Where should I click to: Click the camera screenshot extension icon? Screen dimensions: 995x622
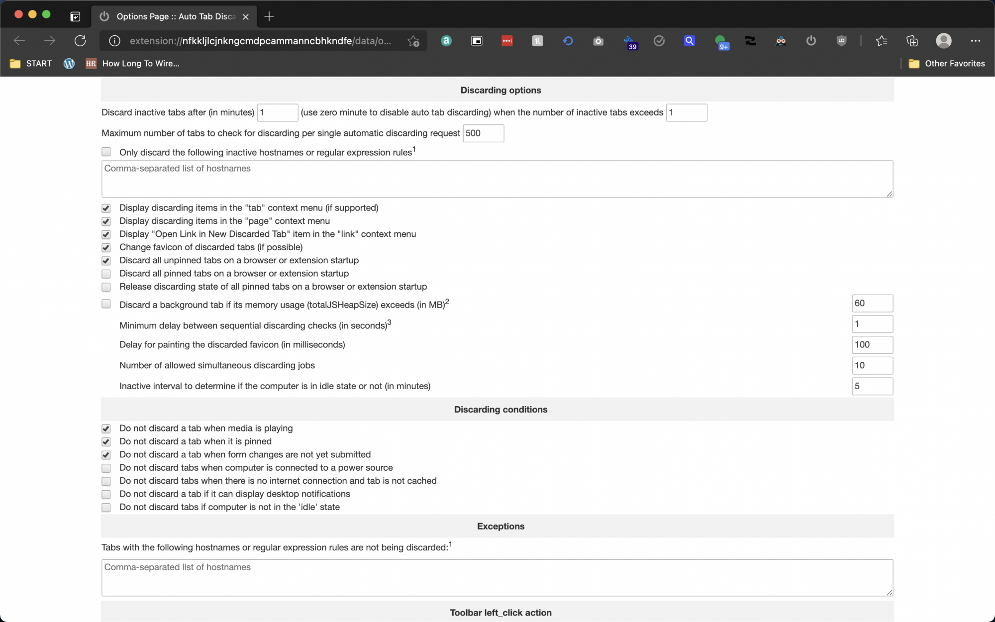(x=598, y=41)
